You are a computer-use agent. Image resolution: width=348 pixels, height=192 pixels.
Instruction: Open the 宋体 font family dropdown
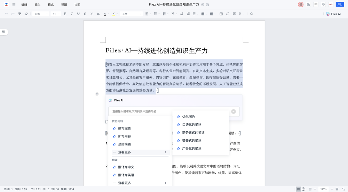[x=41, y=14]
